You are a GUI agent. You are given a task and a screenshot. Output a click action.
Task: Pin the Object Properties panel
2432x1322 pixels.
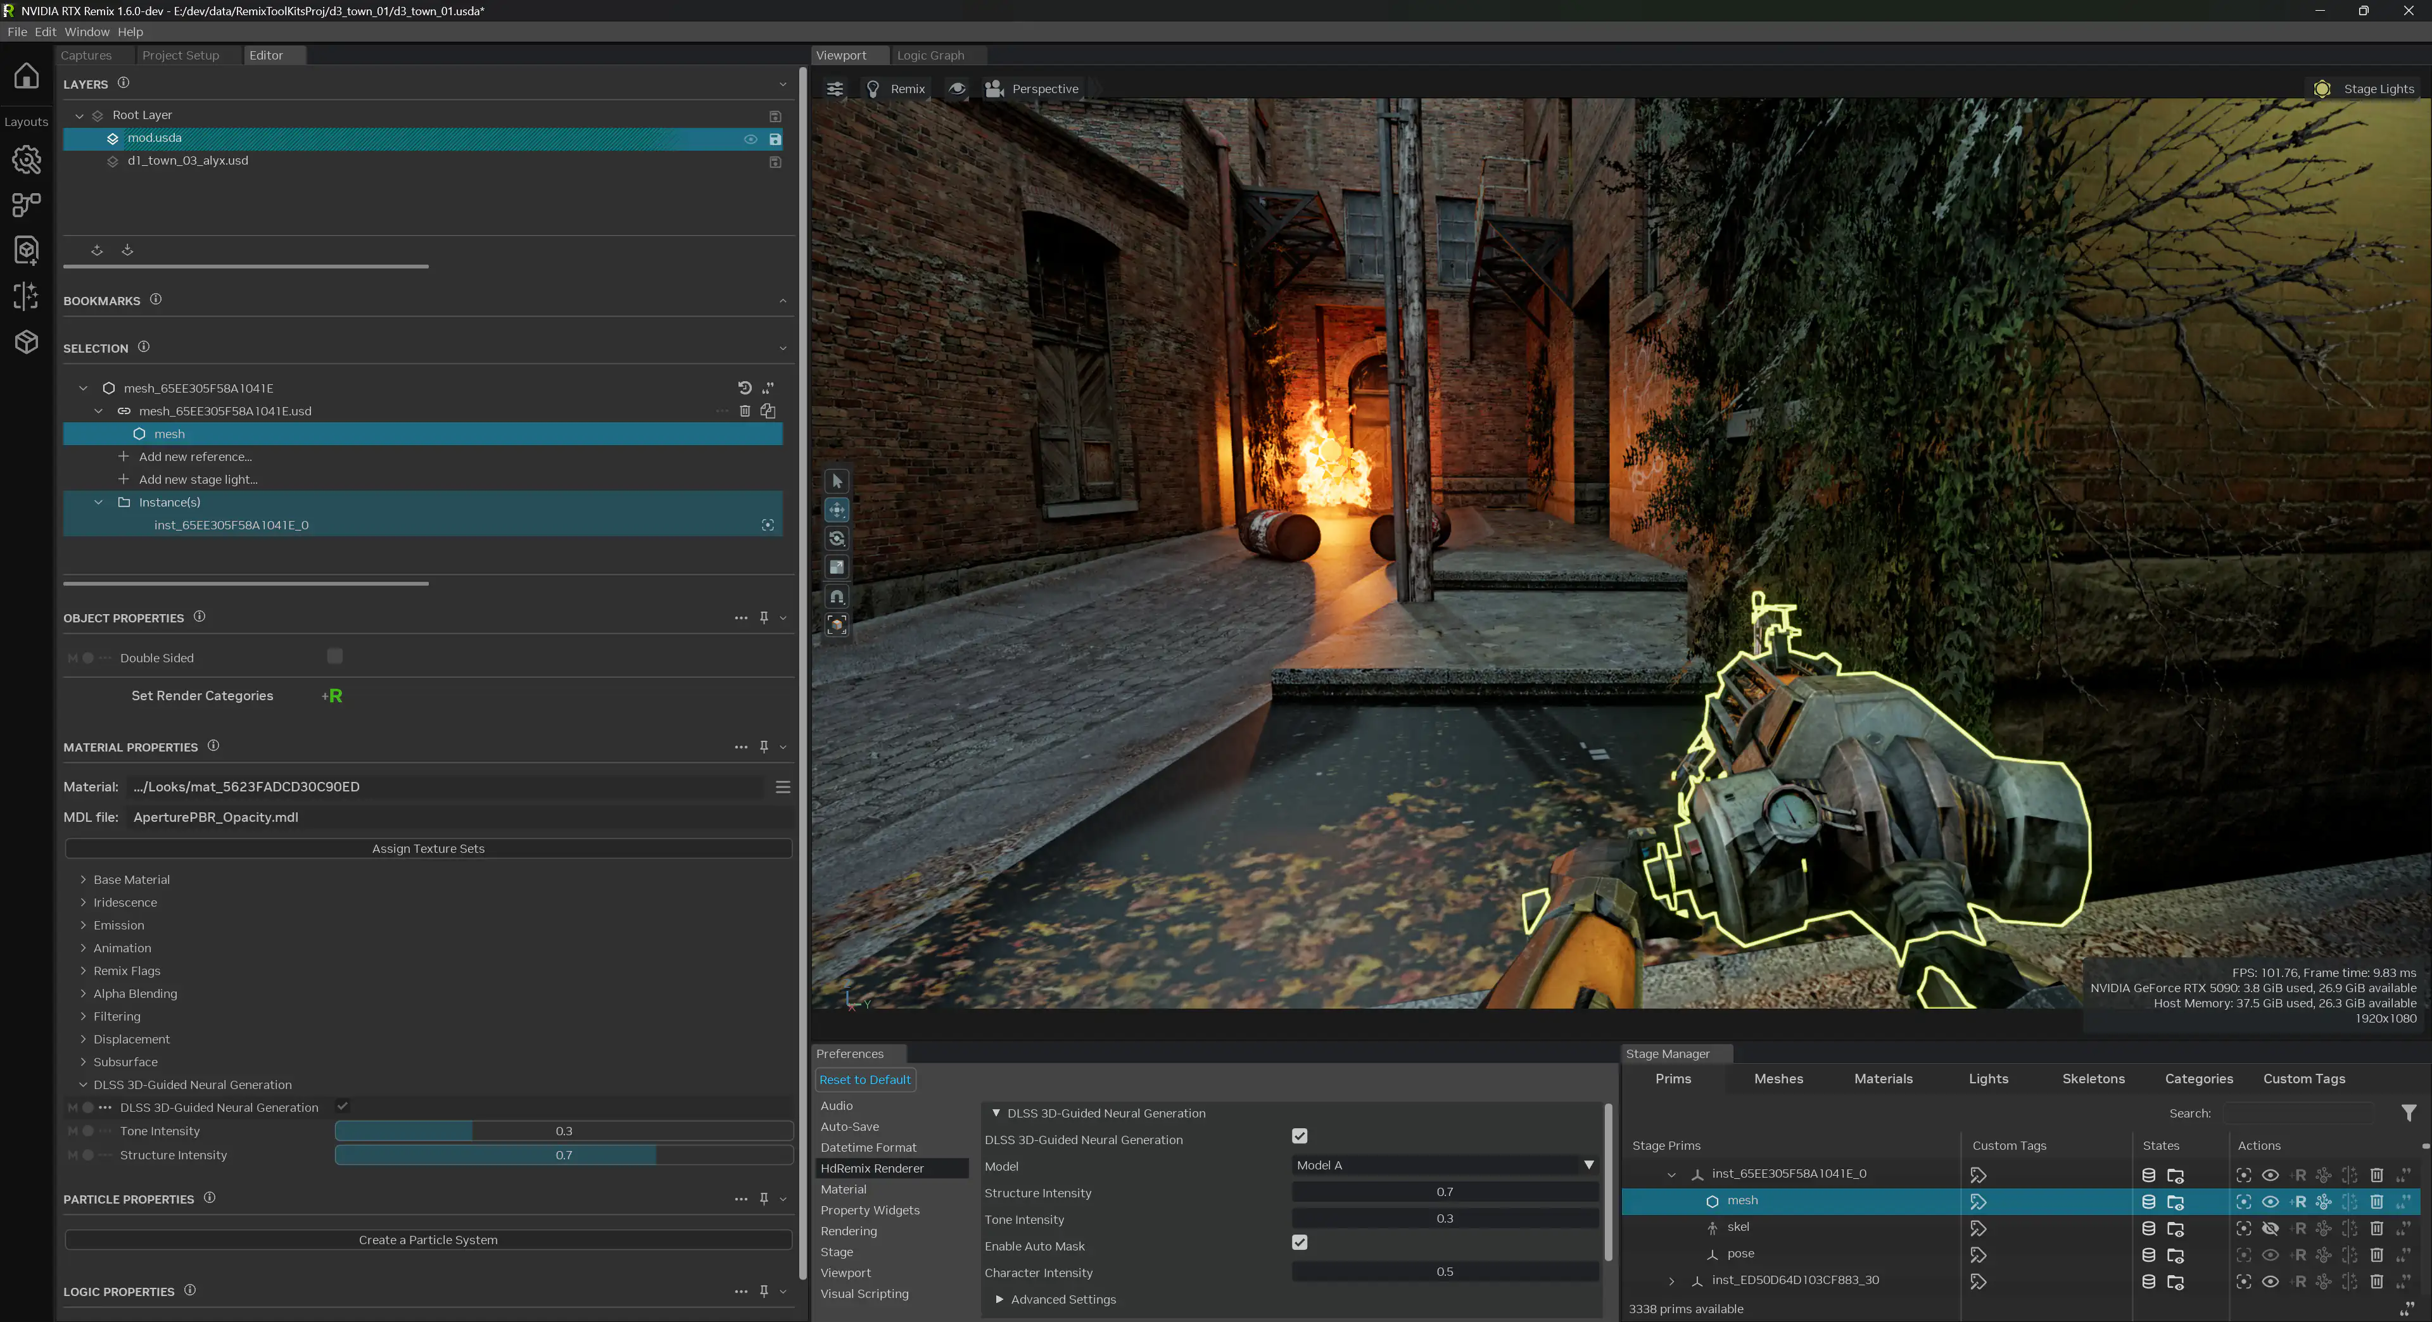coord(764,617)
